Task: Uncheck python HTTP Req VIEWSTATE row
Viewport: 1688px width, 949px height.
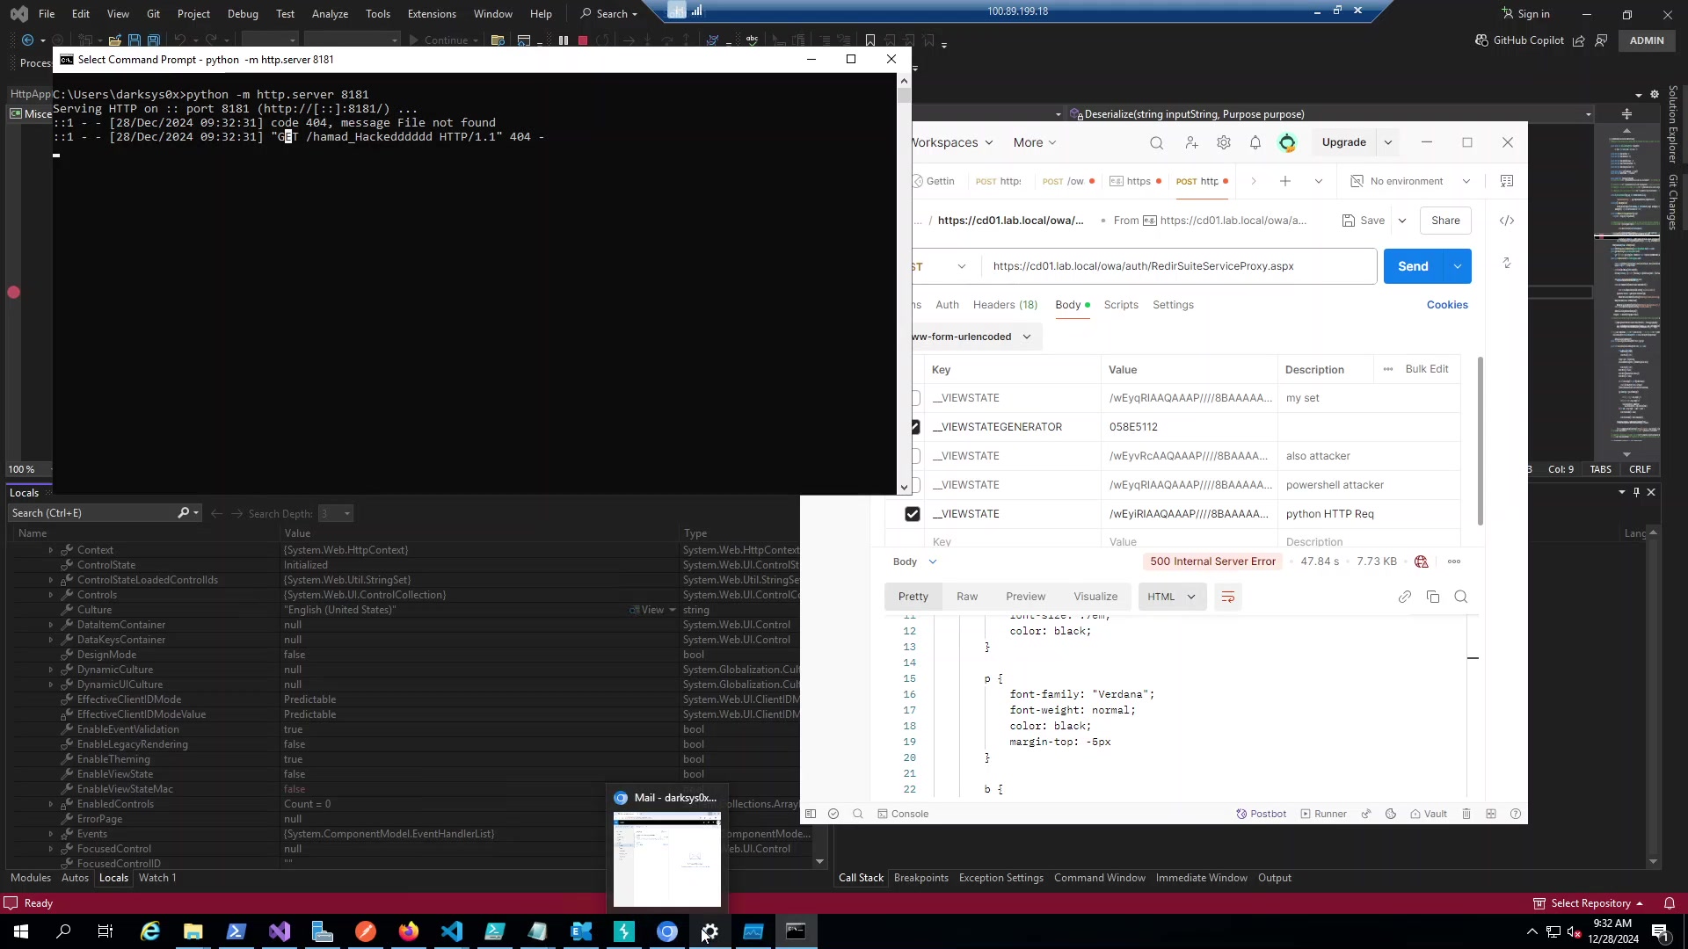Action: pos(912,514)
